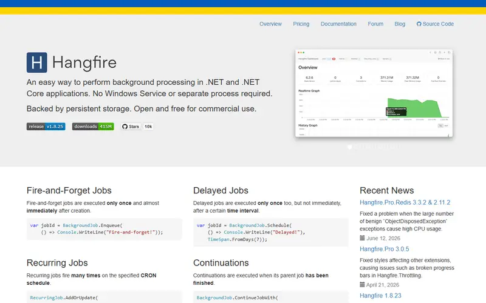Click the release v1.8.25 badge
486x303 pixels.
pyautogui.click(x=46, y=127)
